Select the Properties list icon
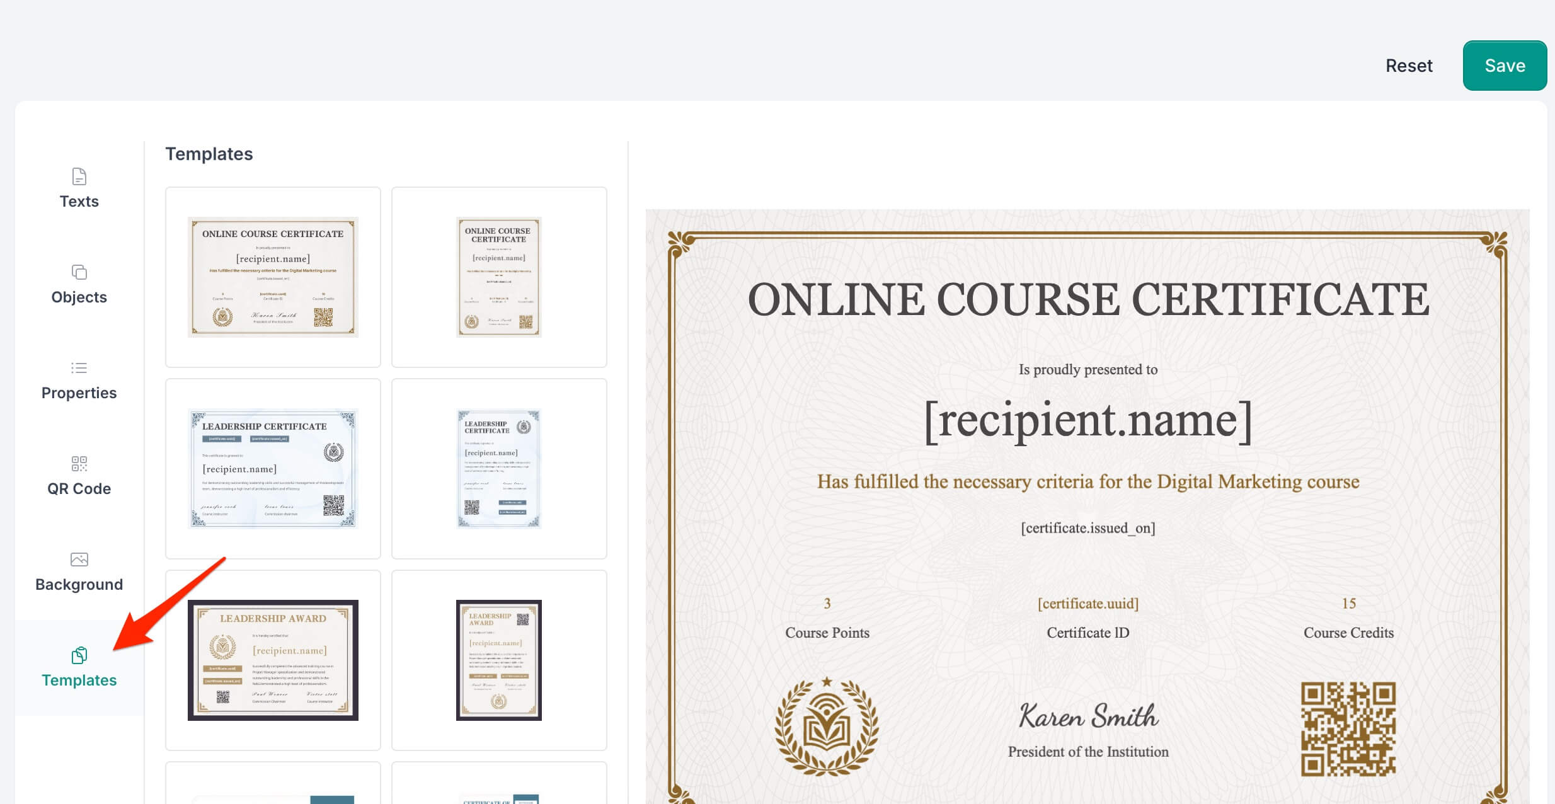1555x804 pixels. pyautogui.click(x=79, y=368)
